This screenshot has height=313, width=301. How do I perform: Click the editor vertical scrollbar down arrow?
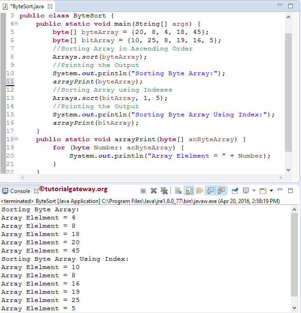click(288, 170)
